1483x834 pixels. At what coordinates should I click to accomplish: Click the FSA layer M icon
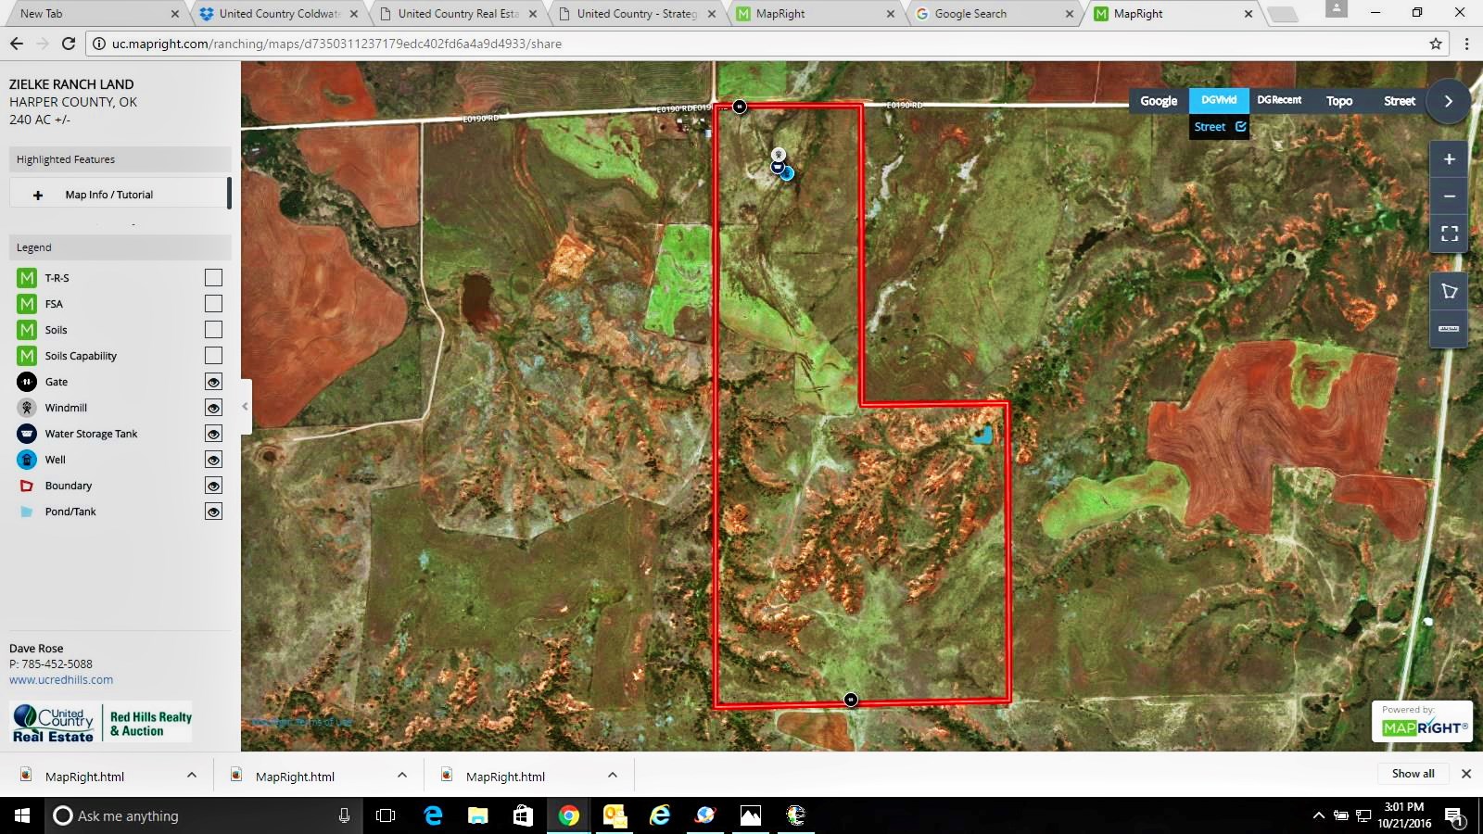click(x=27, y=304)
